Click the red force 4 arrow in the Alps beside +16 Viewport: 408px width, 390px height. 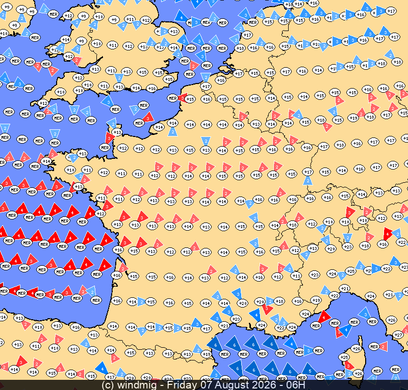[387, 234]
